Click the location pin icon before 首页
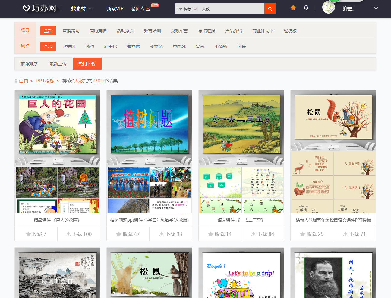Image resolution: width=391 pixels, height=298 pixels. 16,81
